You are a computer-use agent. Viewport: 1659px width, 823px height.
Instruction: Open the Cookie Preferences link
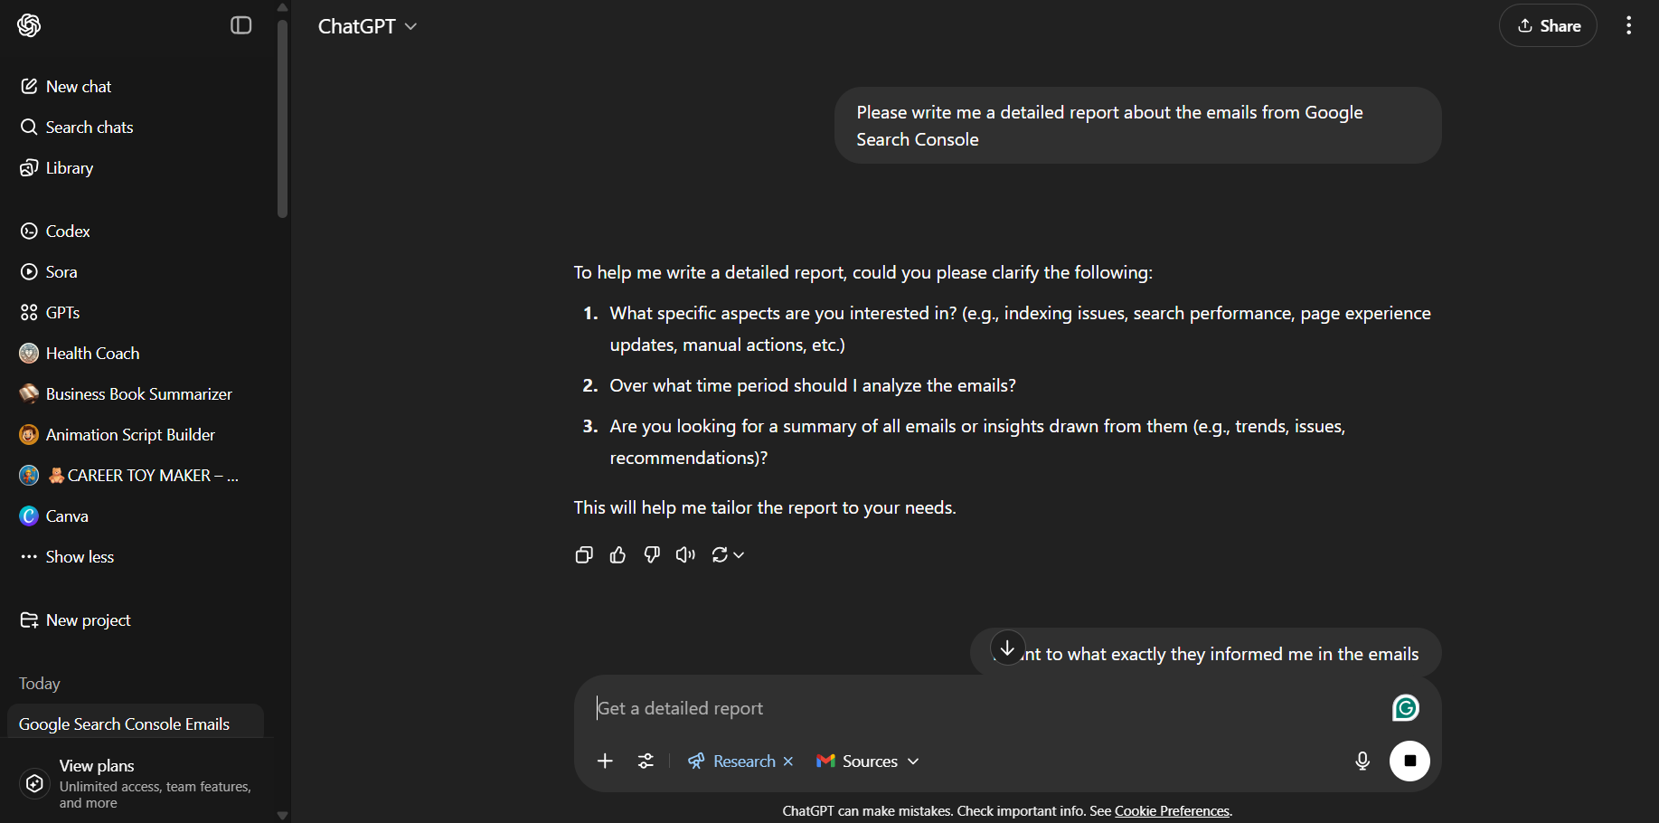coord(1172,811)
